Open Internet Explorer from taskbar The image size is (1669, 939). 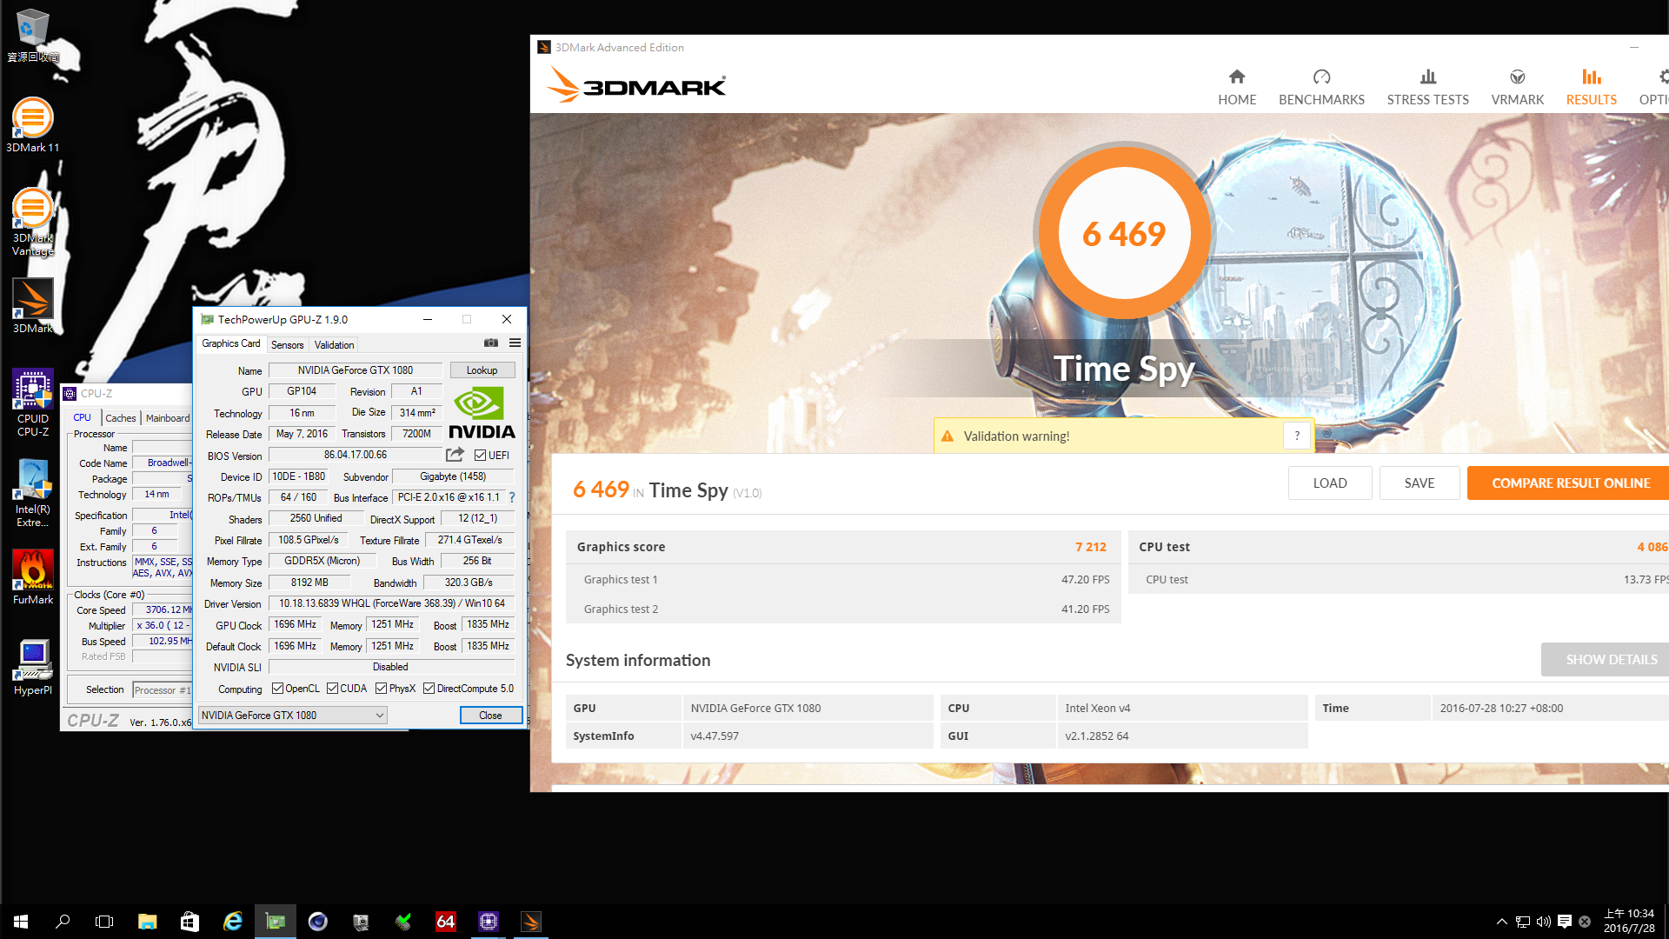pyautogui.click(x=232, y=922)
